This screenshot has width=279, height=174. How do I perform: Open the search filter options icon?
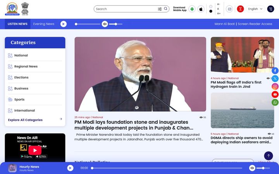(160, 9)
